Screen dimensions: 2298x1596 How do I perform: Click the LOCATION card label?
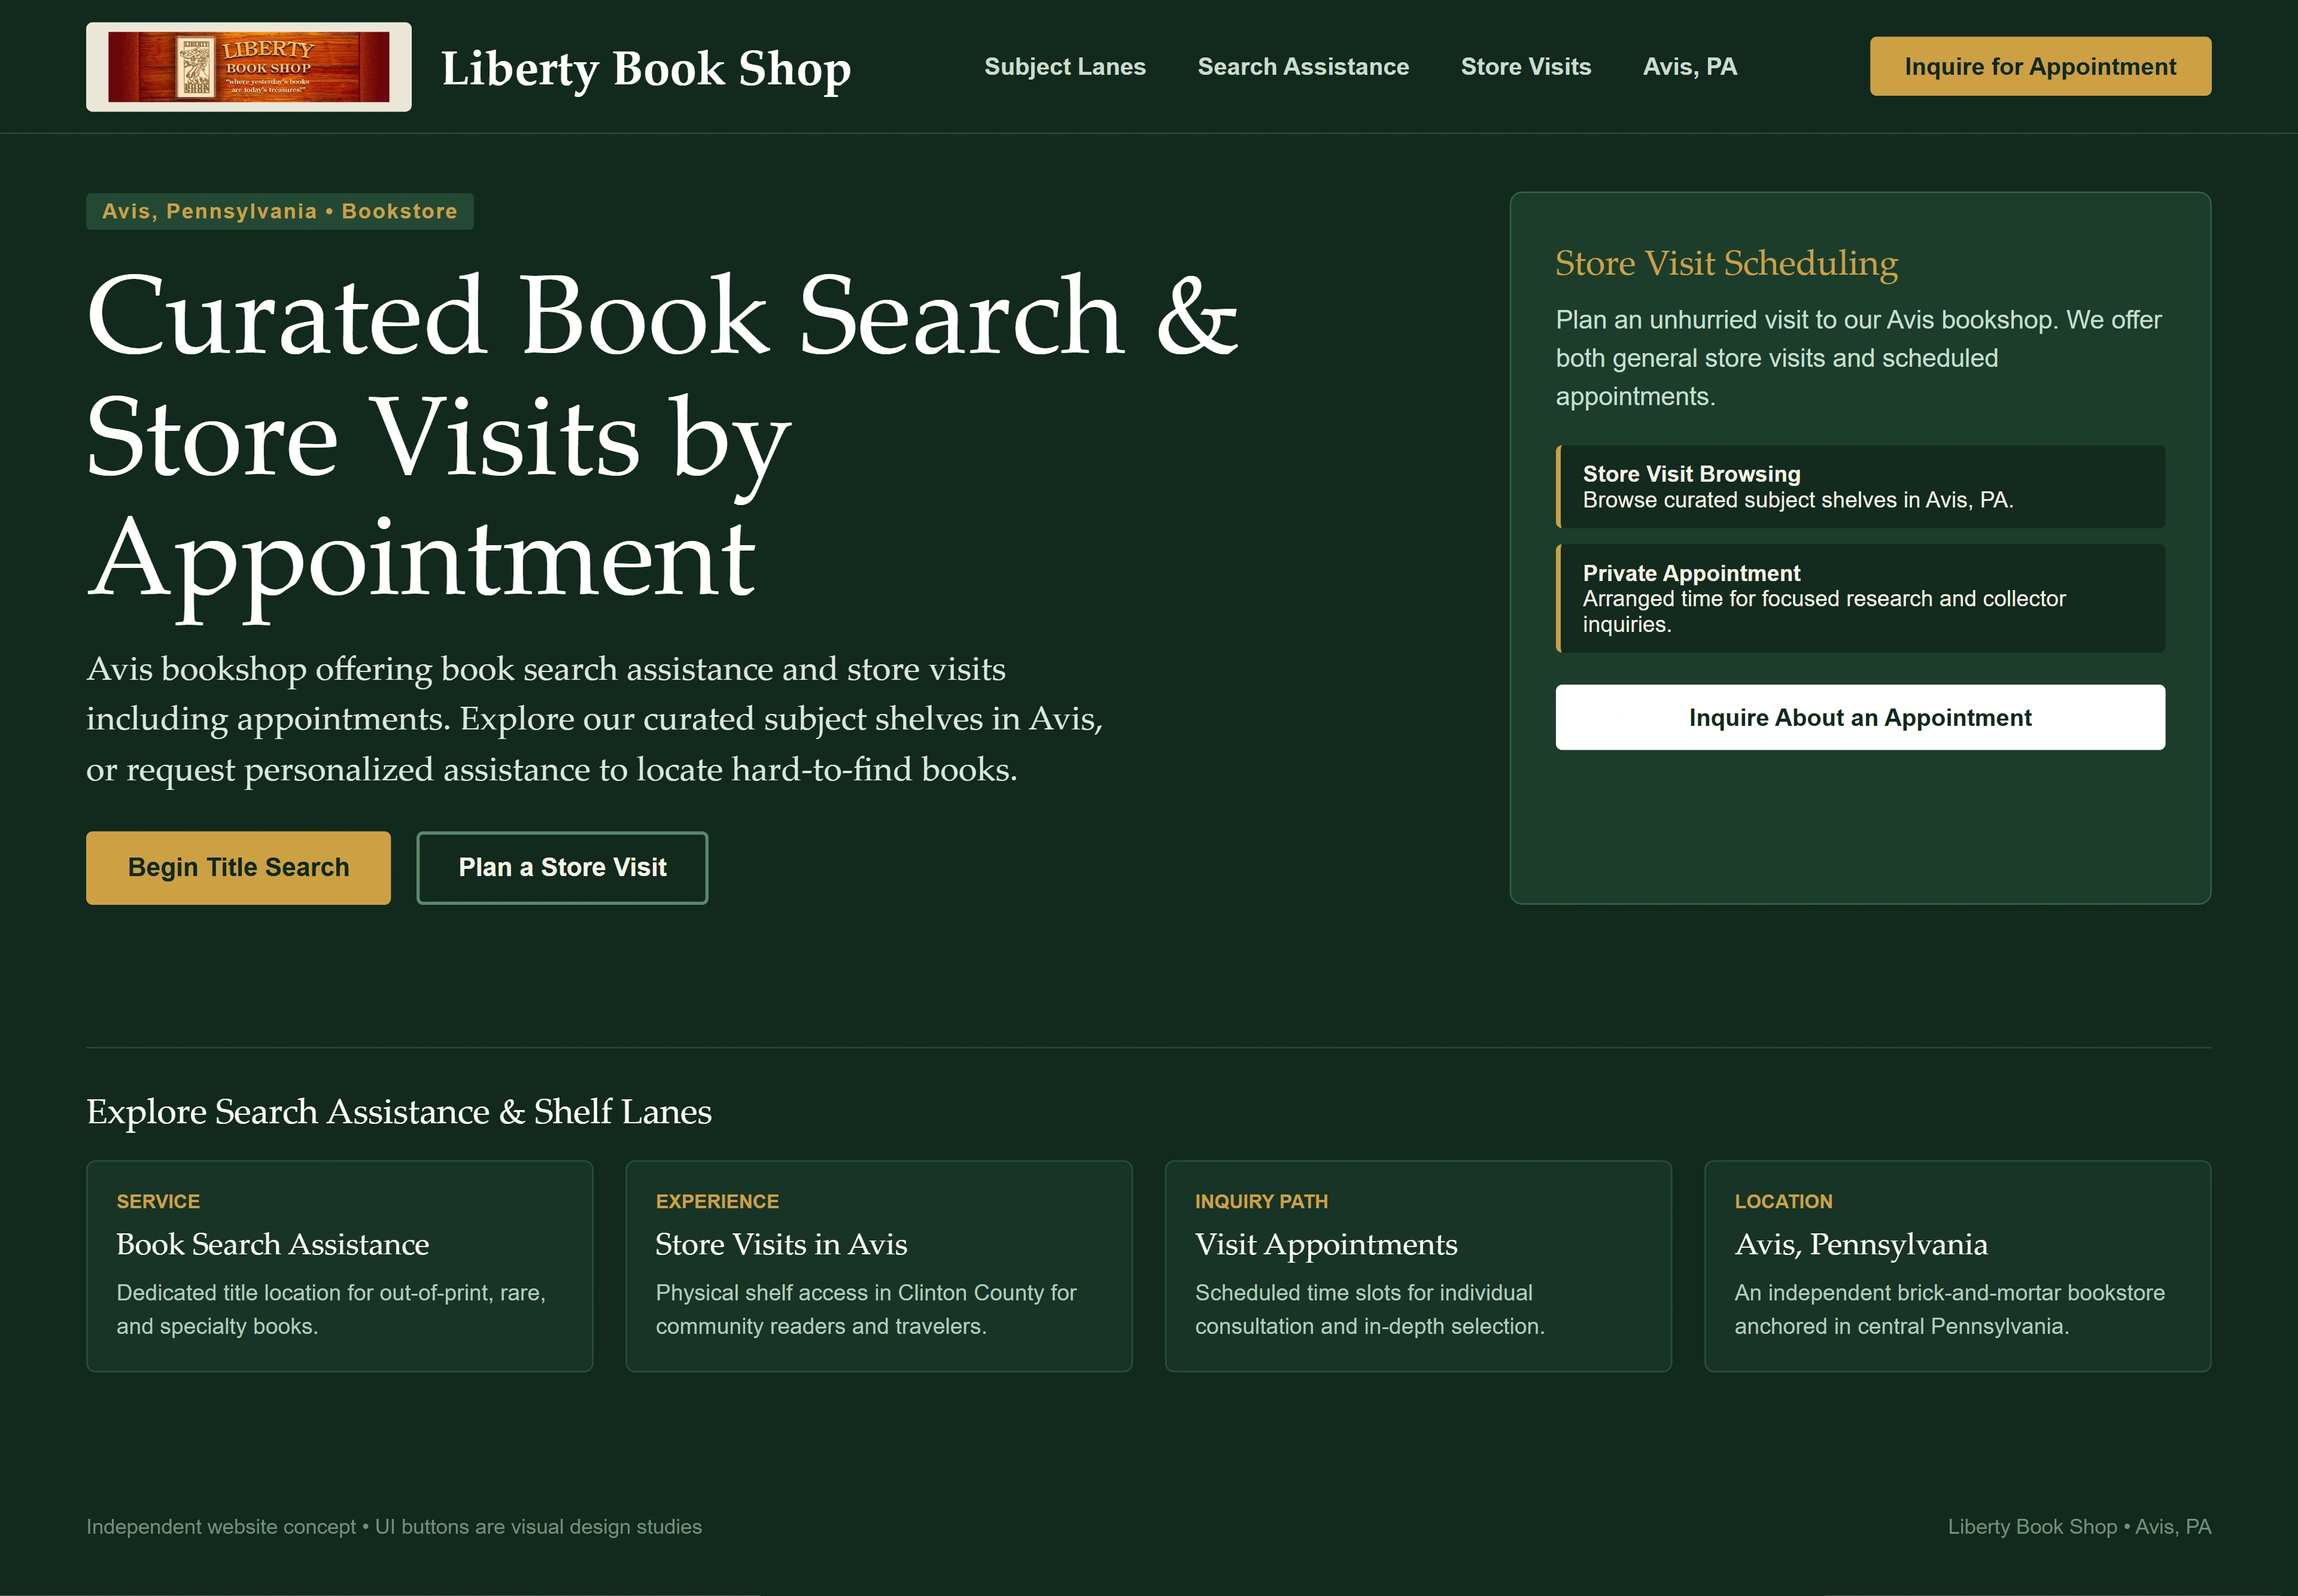(1783, 1201)
